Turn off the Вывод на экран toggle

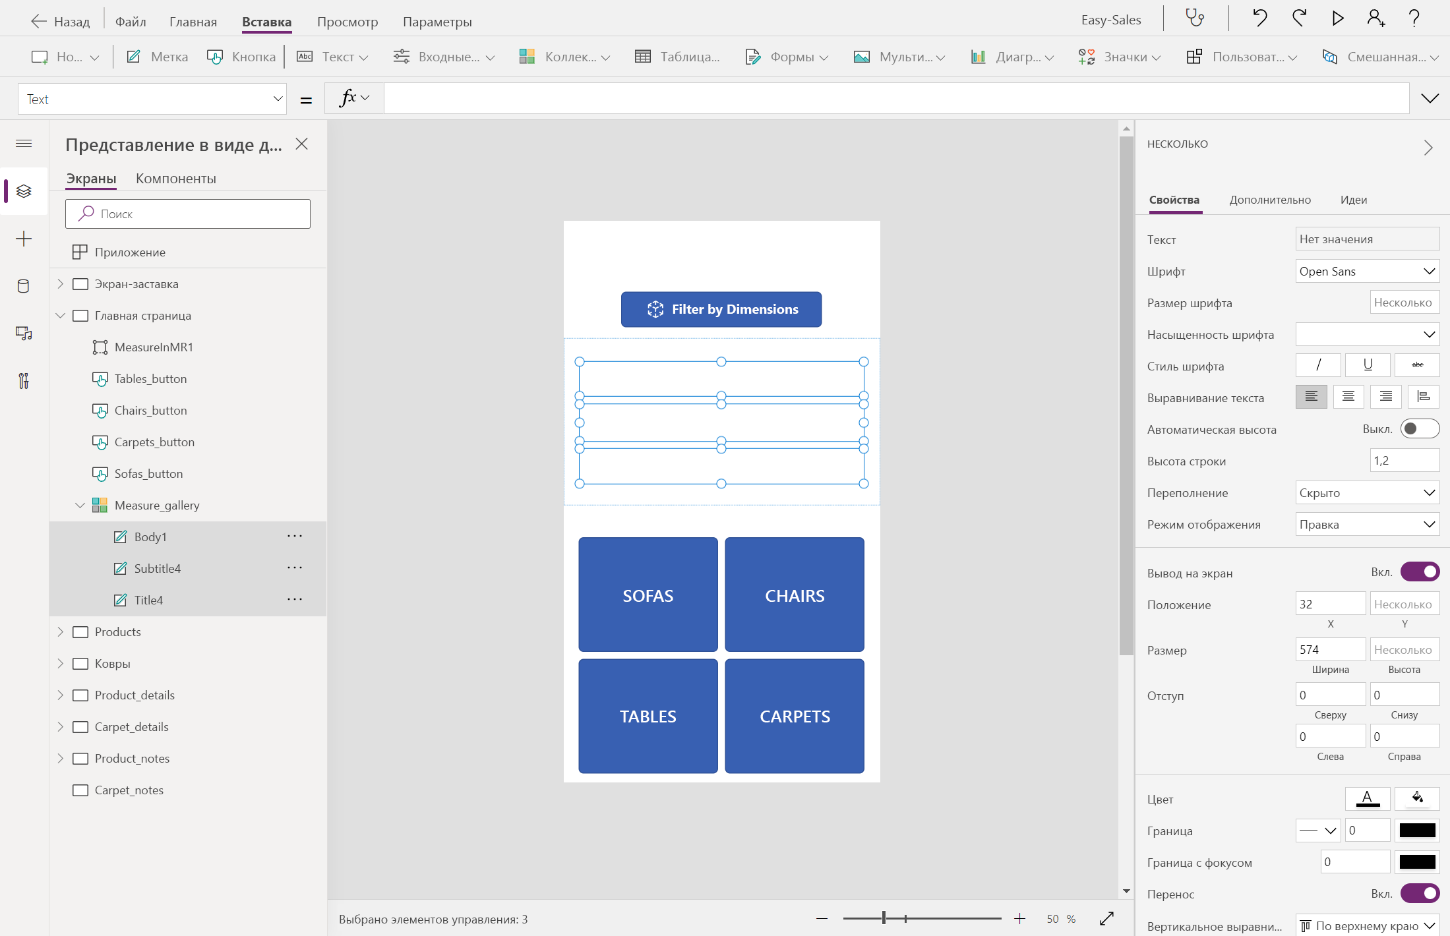coord(1420,572)
